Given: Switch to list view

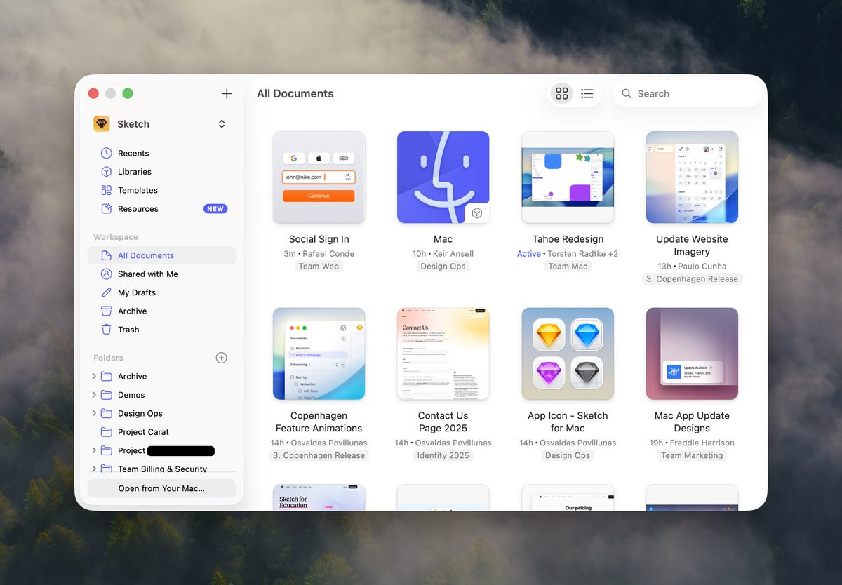Looking at the screenshot, I should point(587,93).
